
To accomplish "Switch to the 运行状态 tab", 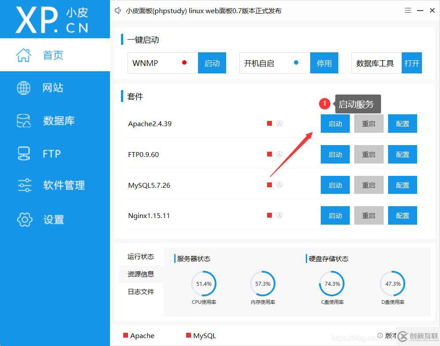I will point(141,256).
